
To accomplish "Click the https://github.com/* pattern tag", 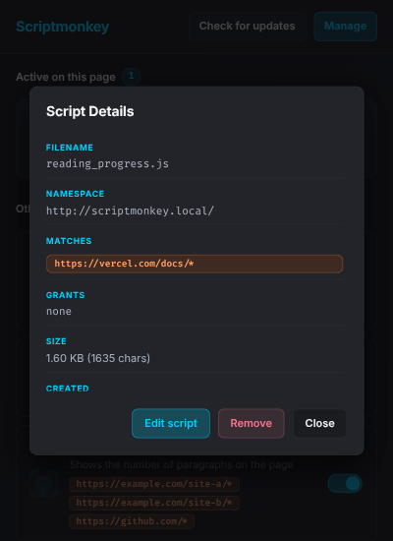I will pyautogui.click(x=132, y=521).
